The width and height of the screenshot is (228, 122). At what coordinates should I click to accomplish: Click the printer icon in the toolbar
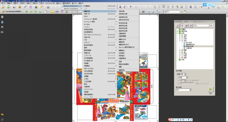pyautogui.click(x=57, y=12)
